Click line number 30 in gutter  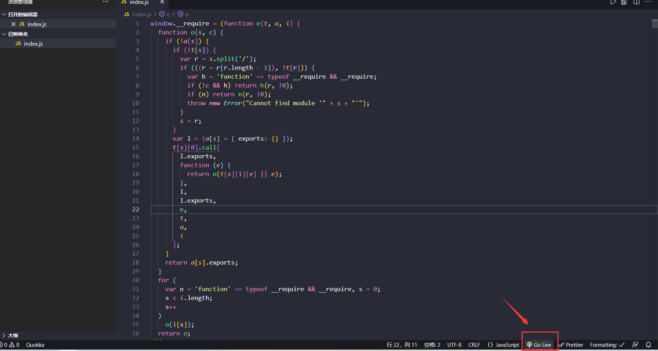pyautogui.click(x=136, y=280)
